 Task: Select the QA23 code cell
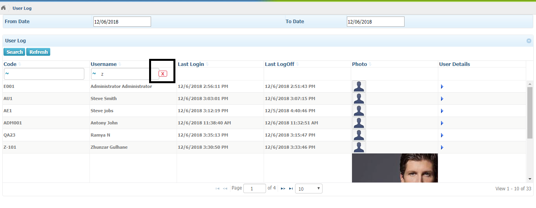46,135
